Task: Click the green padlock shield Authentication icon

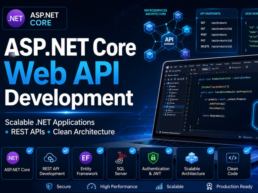Action: tap(153, 158)
